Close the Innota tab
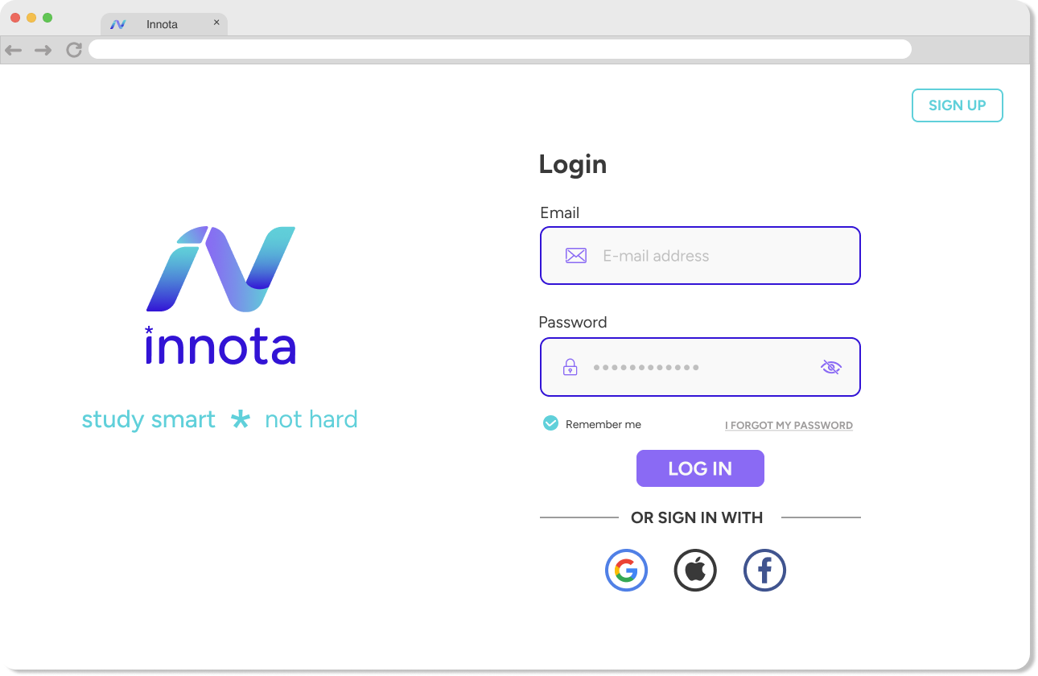 tap(216, 23)
